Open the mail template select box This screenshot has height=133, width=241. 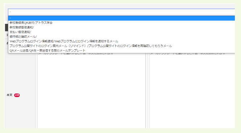coord(121,12)
